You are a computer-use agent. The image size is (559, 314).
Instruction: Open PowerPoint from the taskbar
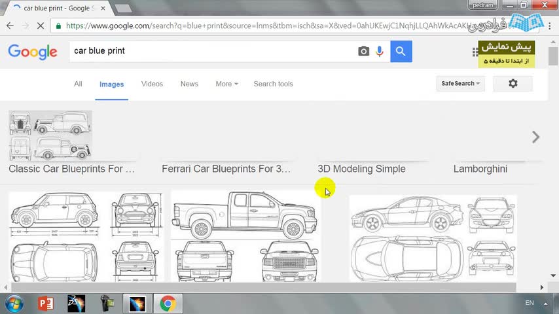coord(46,304)
